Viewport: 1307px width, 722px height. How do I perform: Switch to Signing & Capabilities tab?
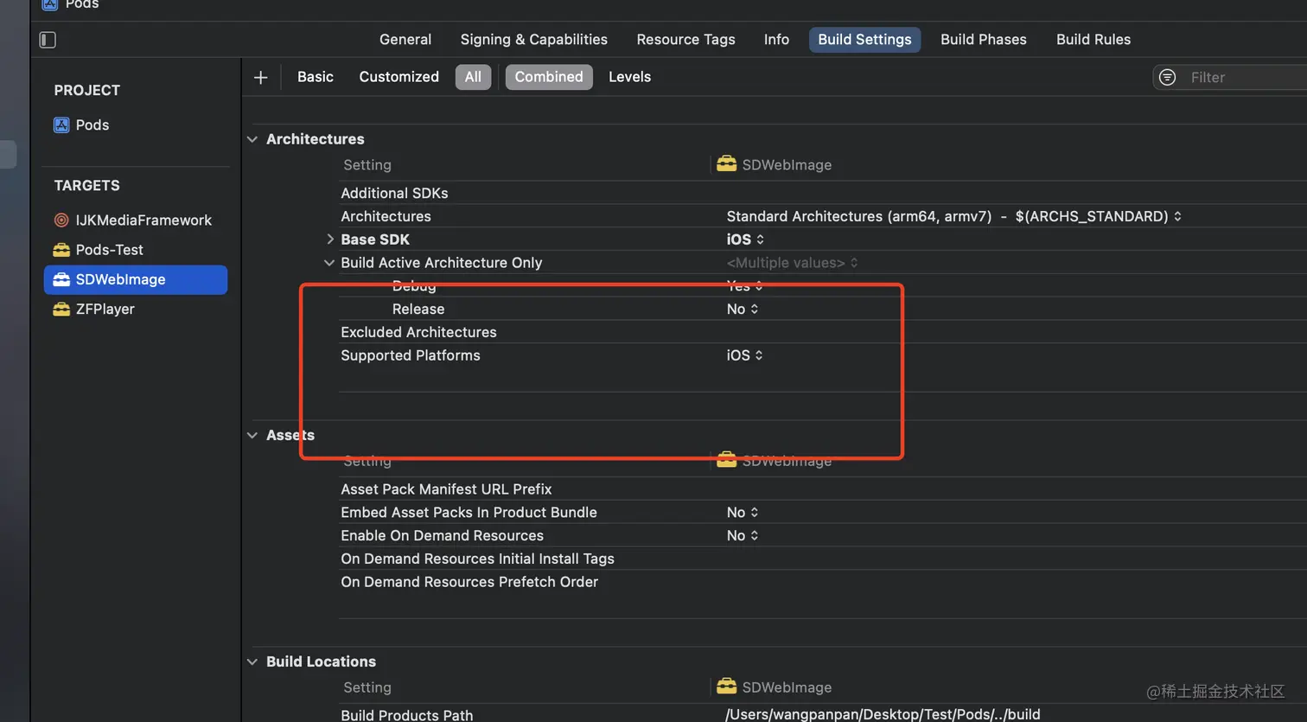(533, 40)
